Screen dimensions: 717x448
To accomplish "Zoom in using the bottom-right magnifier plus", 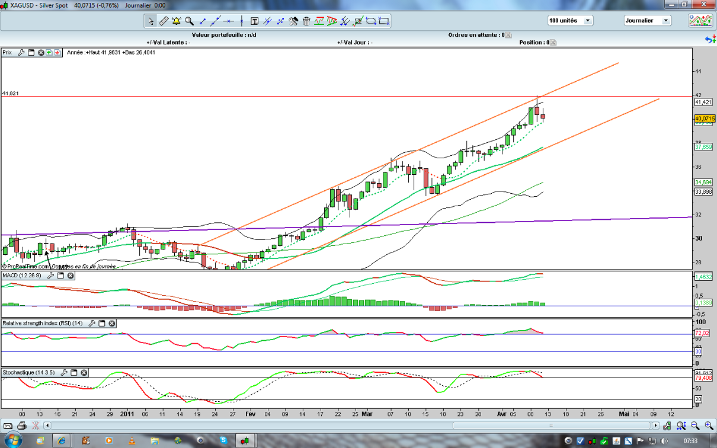I will pos(693,425).
